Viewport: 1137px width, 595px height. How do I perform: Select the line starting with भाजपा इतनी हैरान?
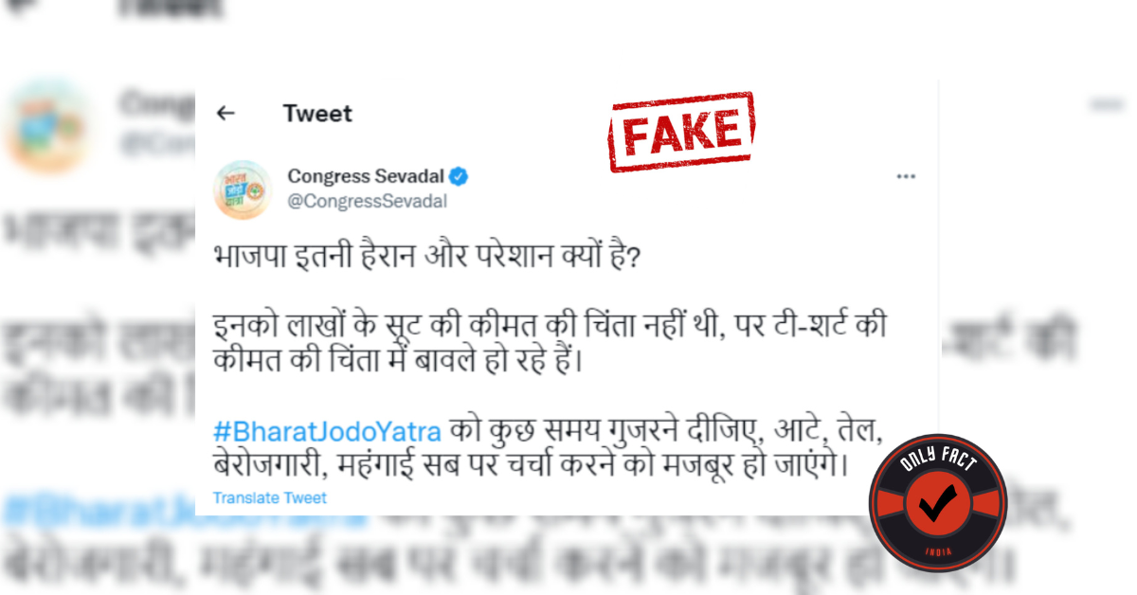[x=426, y=258]
